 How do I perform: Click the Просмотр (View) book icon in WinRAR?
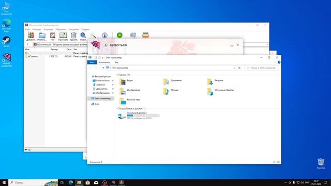[x=63, y=37]
